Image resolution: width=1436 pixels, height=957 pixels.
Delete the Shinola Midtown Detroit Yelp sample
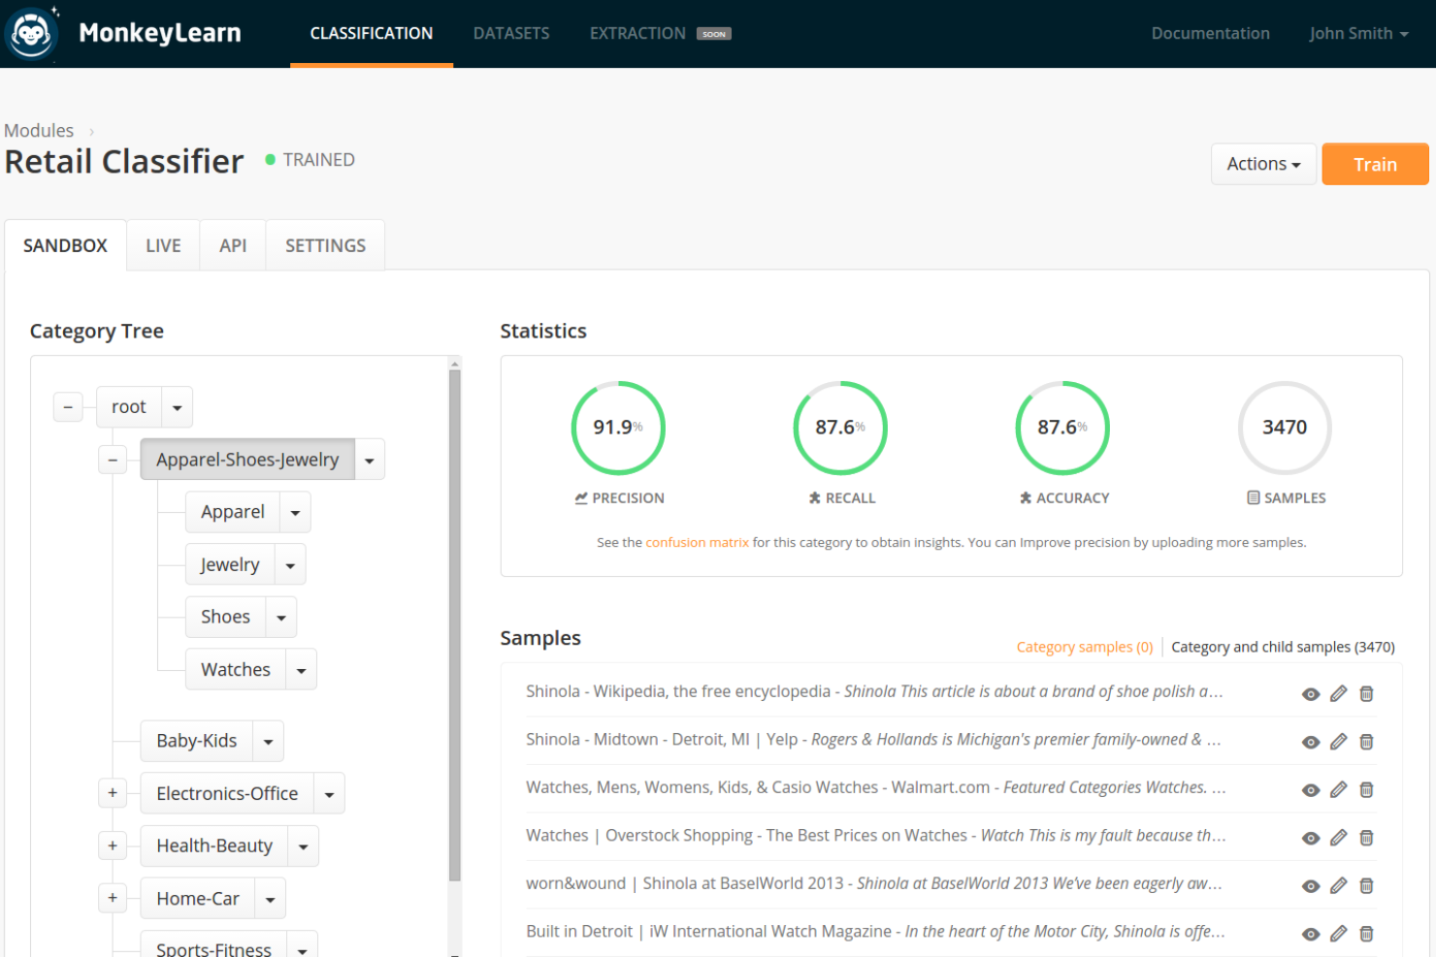pos(1366,742)
